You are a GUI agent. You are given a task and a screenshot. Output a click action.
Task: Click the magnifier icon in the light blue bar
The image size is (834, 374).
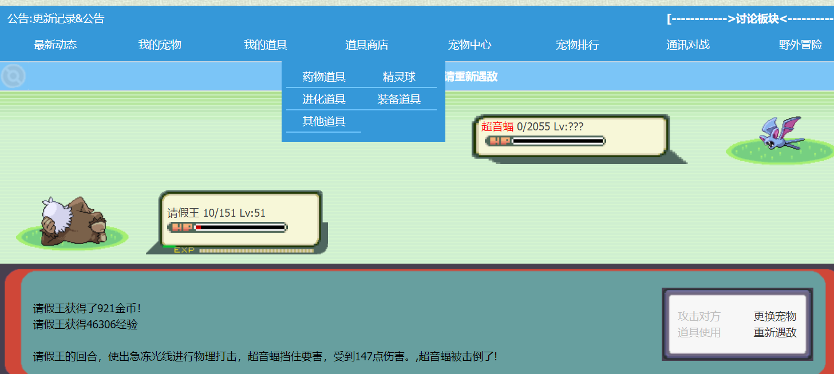point(13,76)
